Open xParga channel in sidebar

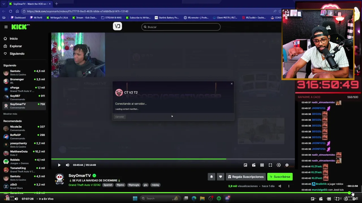click(x=24, y=89)
